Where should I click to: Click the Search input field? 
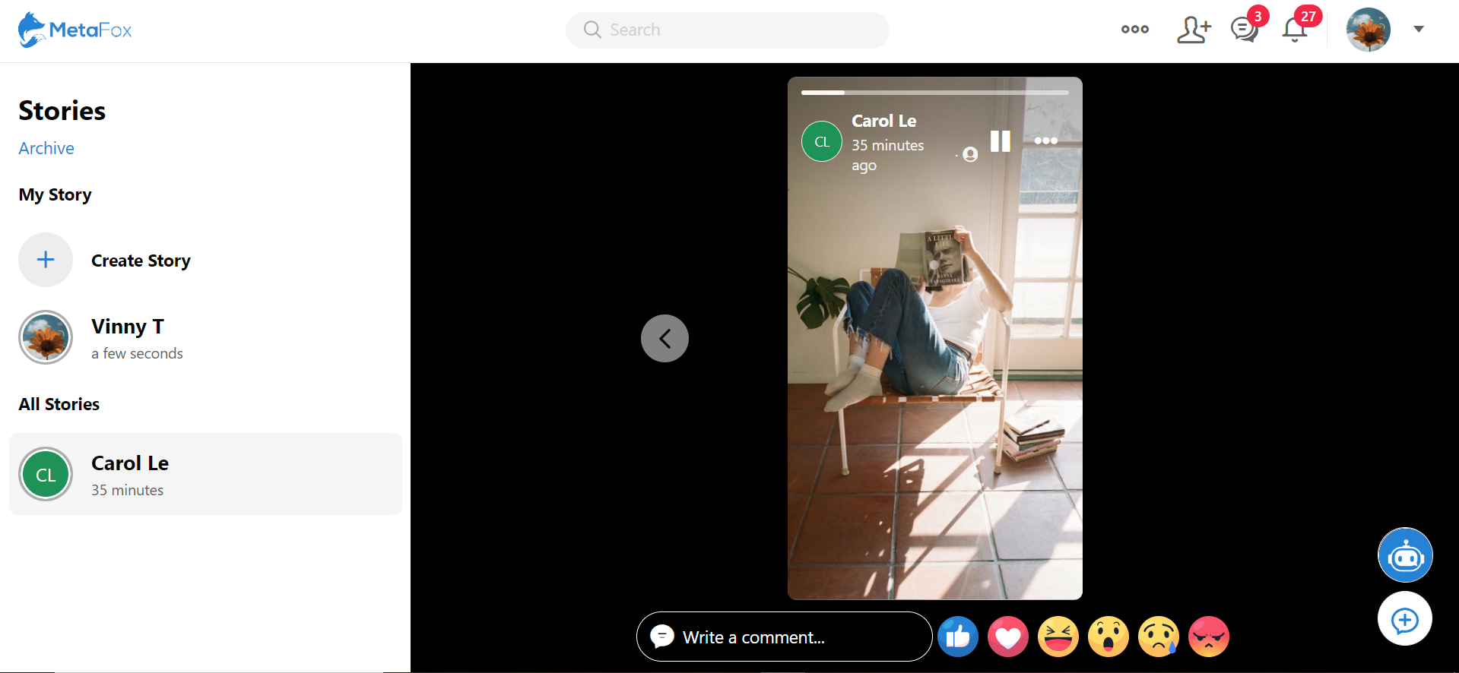727,30
